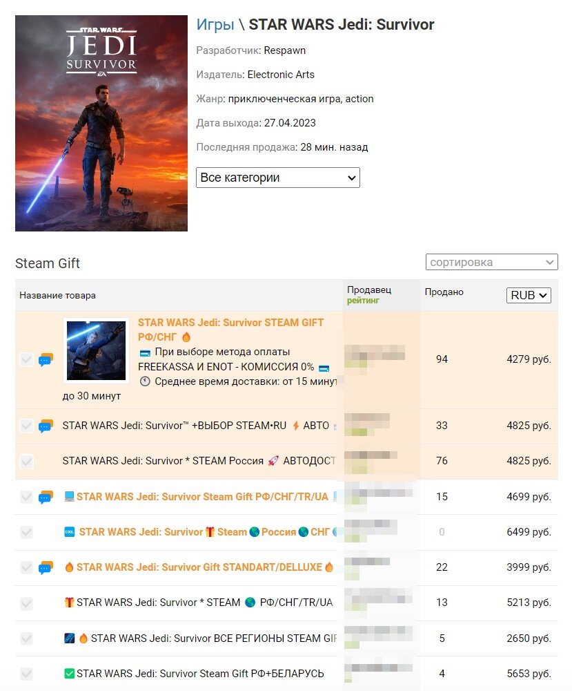The image size is (572, 691).
Task: Tick checkbox in the РФ+БЕЛАРУСЬ row
Action: [26, 673]
